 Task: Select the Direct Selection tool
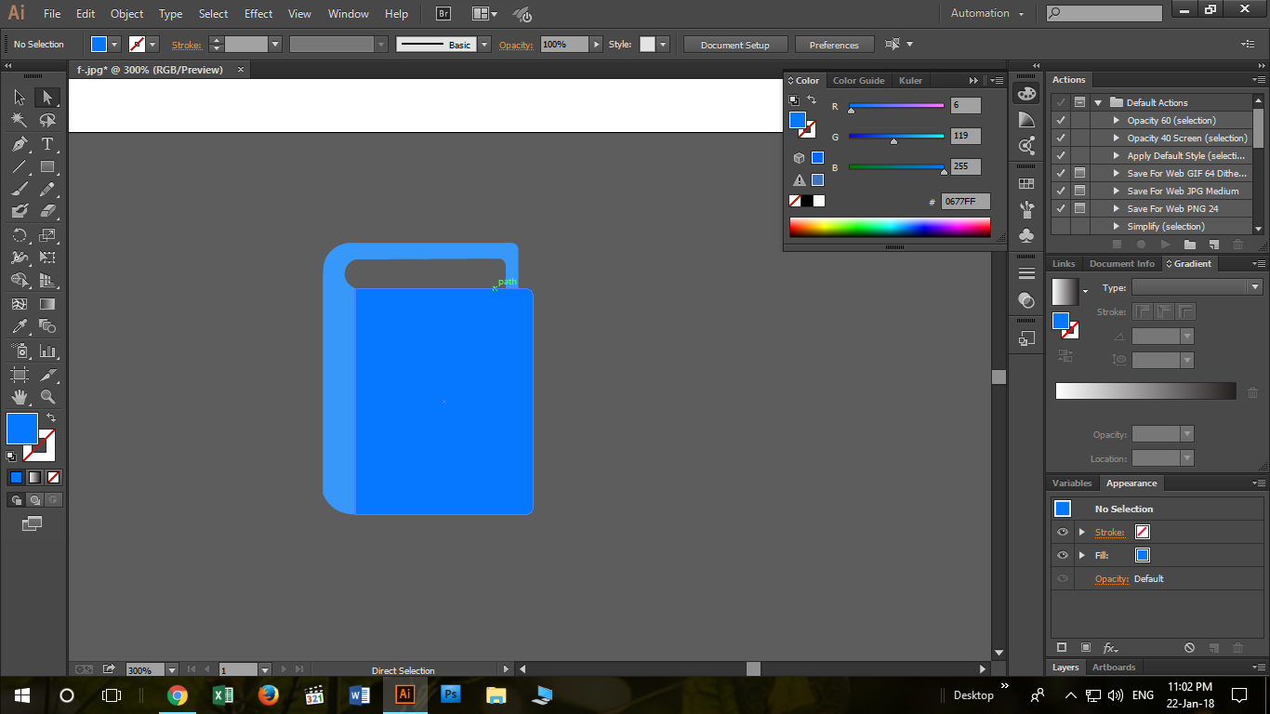tap(47, 98)
